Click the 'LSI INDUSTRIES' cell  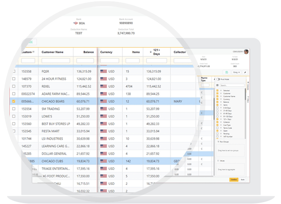coord(52,139)
